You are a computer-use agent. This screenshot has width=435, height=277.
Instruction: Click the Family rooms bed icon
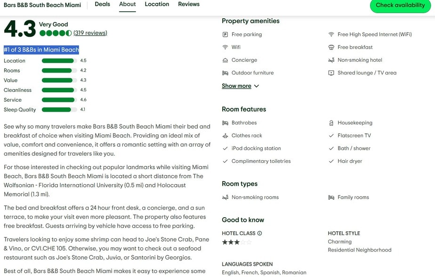click(x=331, y=197)
